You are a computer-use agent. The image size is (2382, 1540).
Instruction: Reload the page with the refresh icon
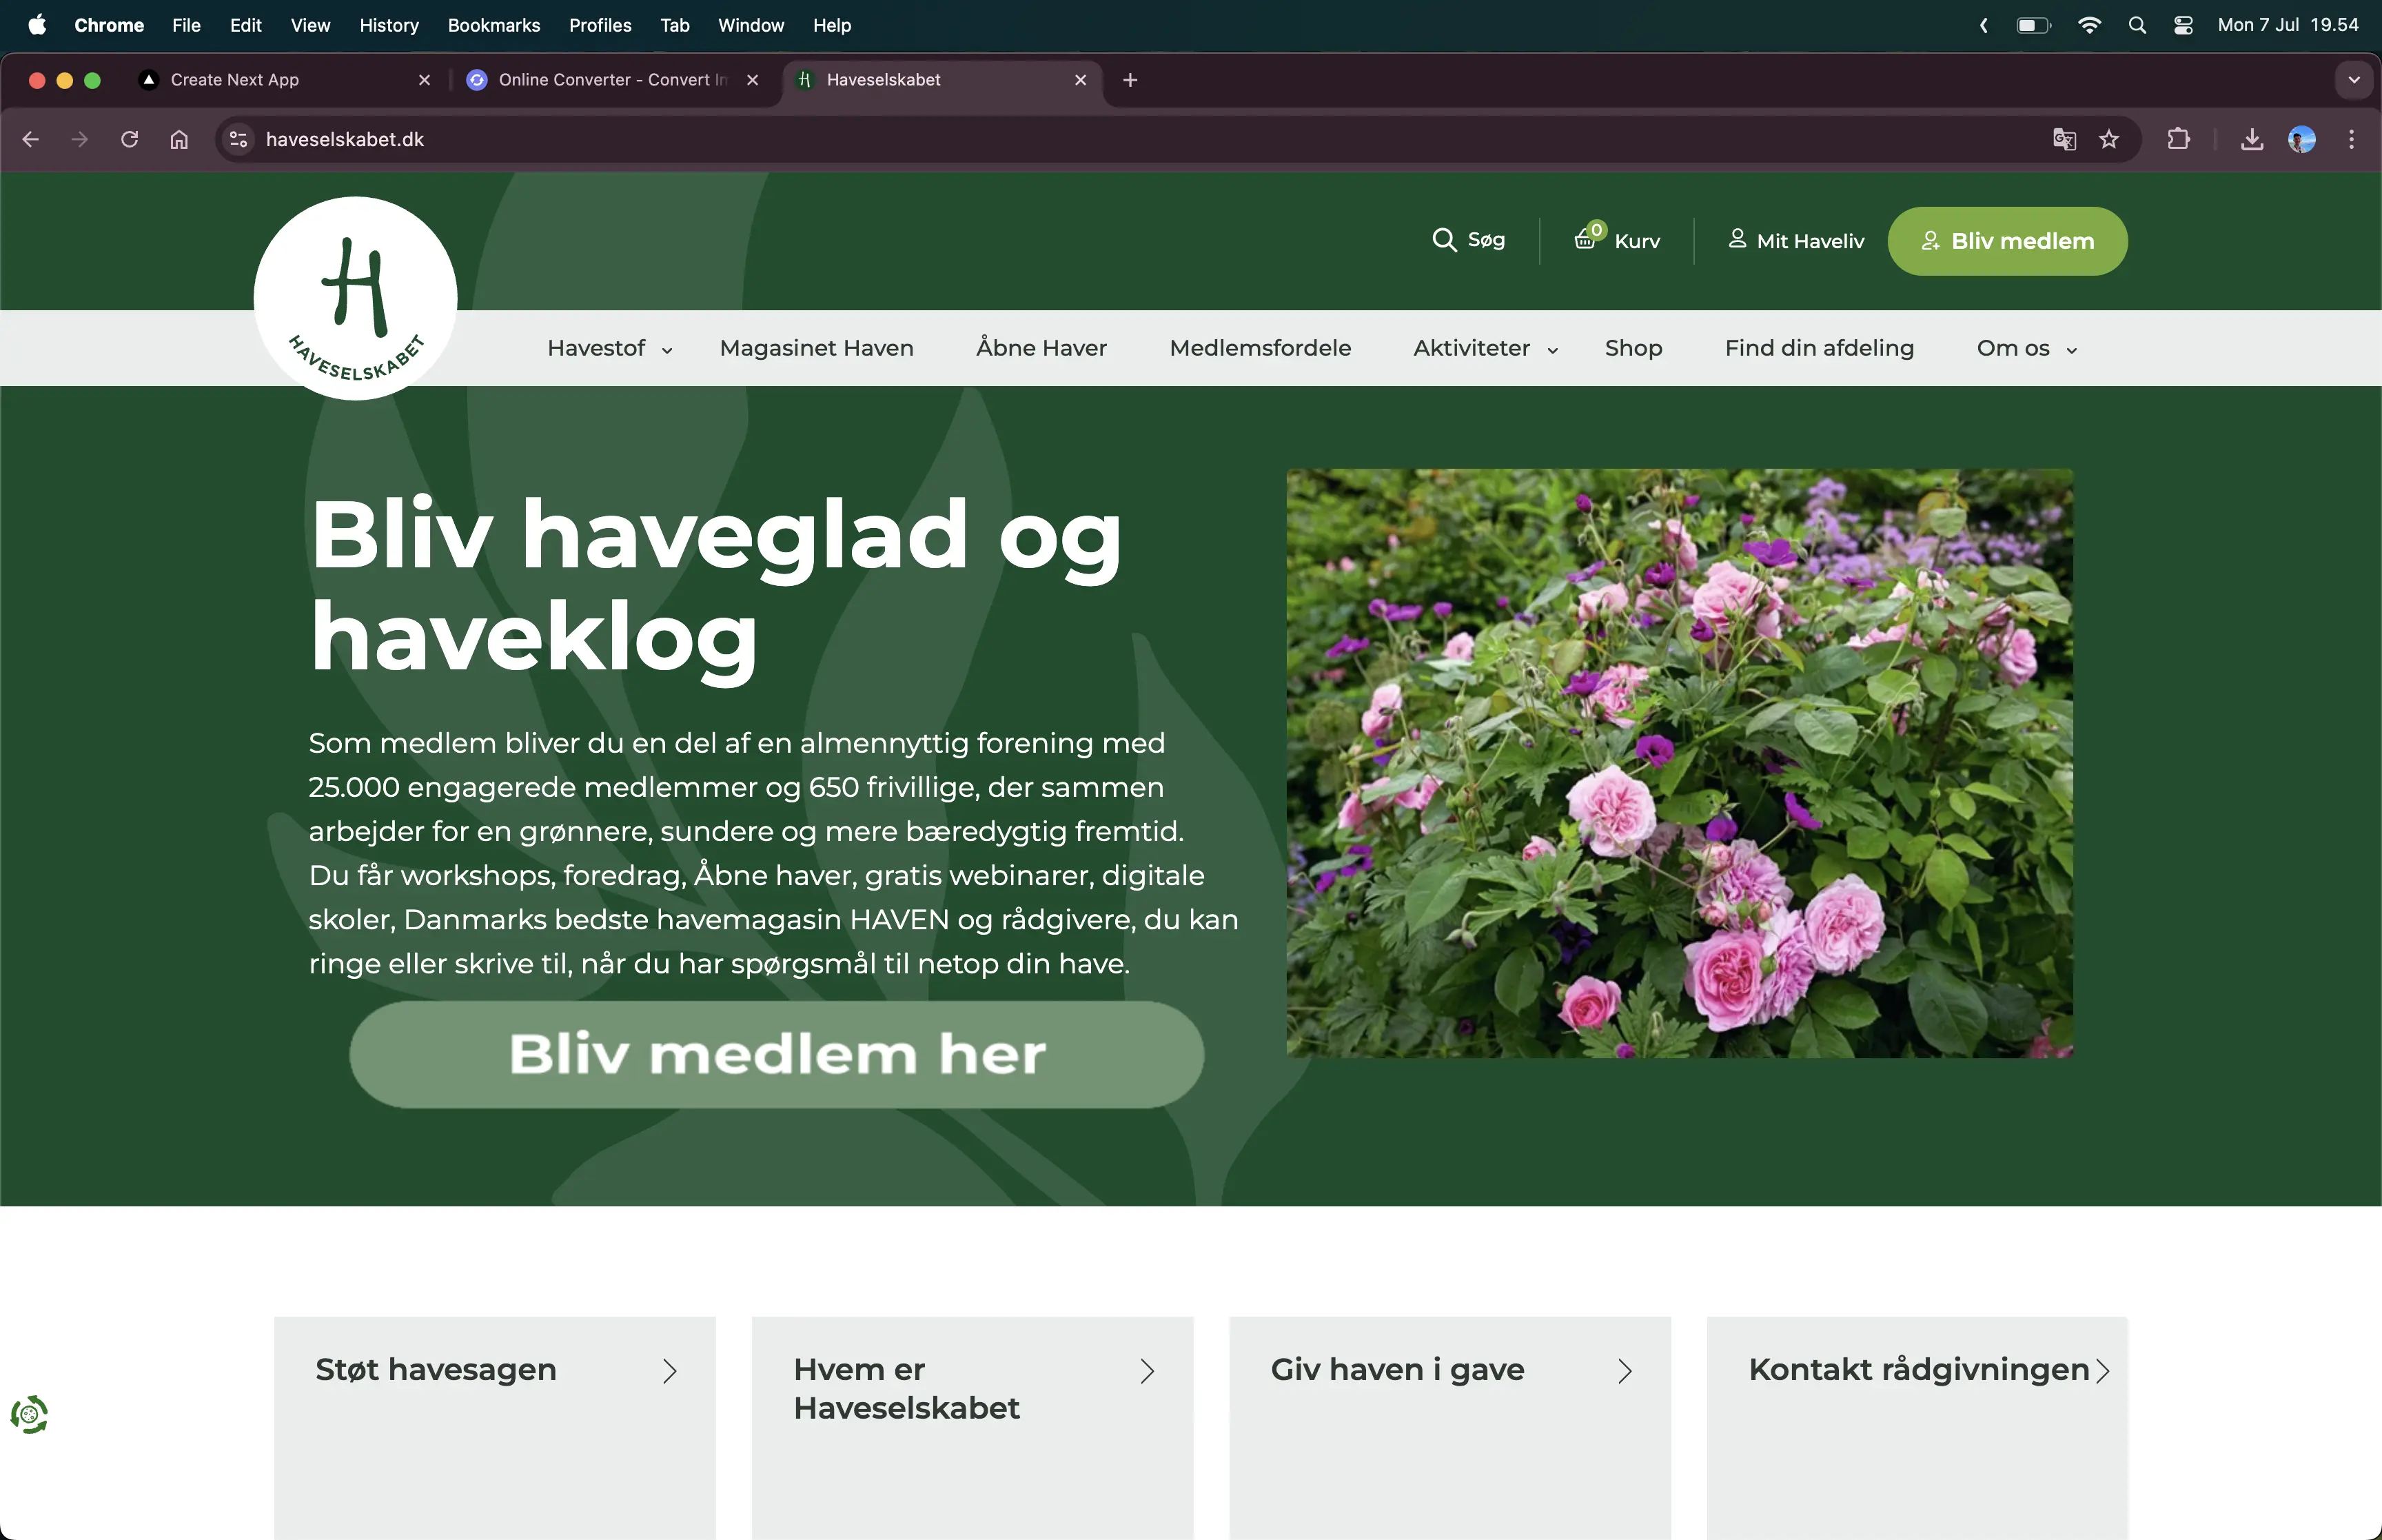point(129,139)
